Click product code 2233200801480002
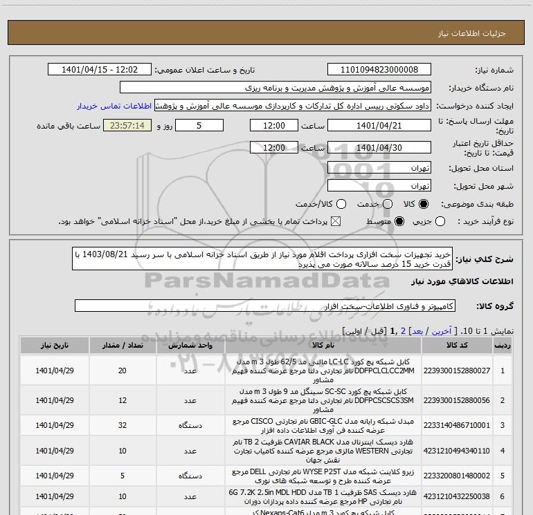The width and height of the screenshot is (533, 515). tap(457, 476)
